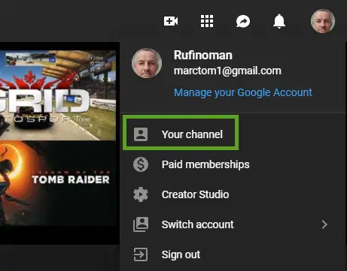Click the marctom1@gmail.com email text
Screen dimensions: 347x271
coord(227,71)
